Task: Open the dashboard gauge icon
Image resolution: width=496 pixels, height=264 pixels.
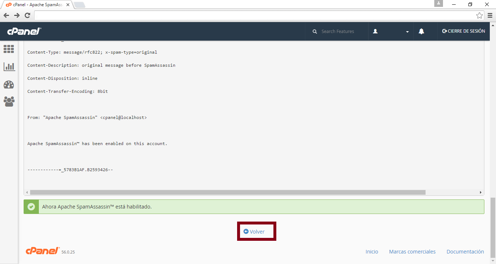Action: [x=9, y=84]
